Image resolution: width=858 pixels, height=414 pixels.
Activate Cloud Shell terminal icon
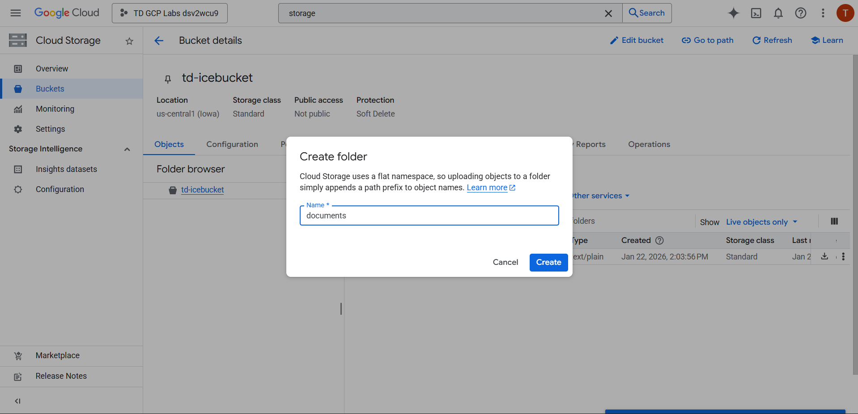click(756, 13)
